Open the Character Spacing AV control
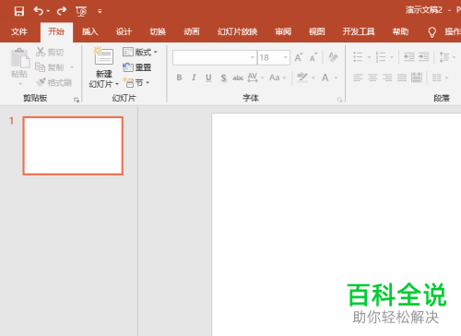This screenshot has height=336, width=461. [255, 78]
